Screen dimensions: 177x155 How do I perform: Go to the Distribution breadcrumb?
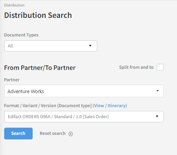[x=14, y=5]
